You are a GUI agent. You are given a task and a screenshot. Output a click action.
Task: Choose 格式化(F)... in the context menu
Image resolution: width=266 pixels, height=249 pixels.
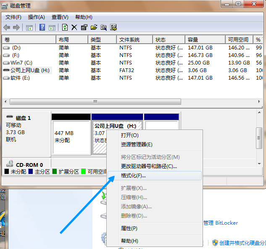155,176
